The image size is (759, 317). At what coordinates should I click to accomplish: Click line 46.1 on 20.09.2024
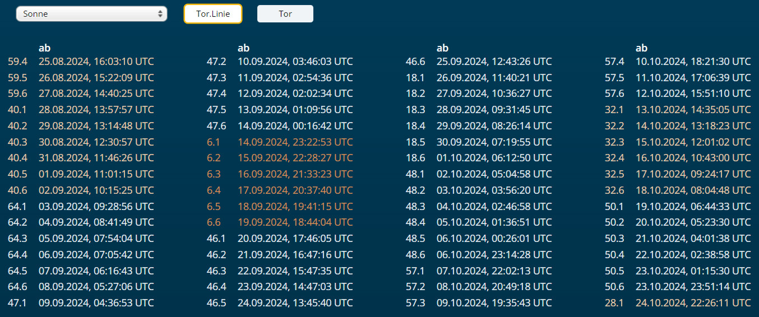click(295, 239)
